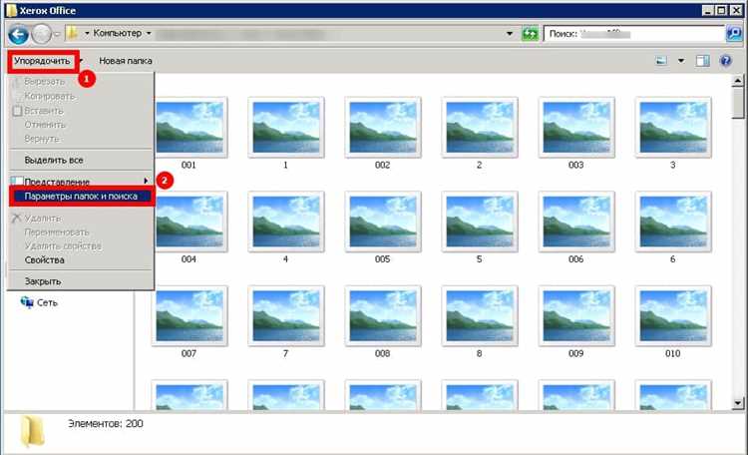
Task: Click the search magnifier icon
Action: pyautogui.click(x=734, y=34)
